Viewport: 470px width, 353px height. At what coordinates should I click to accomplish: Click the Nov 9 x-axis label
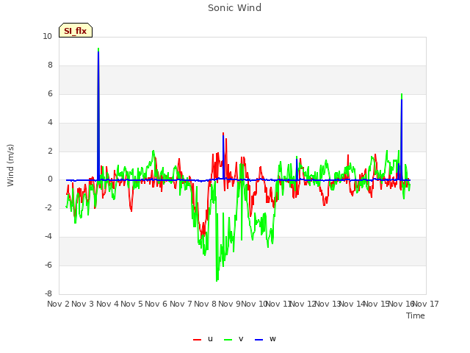point(230,304)
